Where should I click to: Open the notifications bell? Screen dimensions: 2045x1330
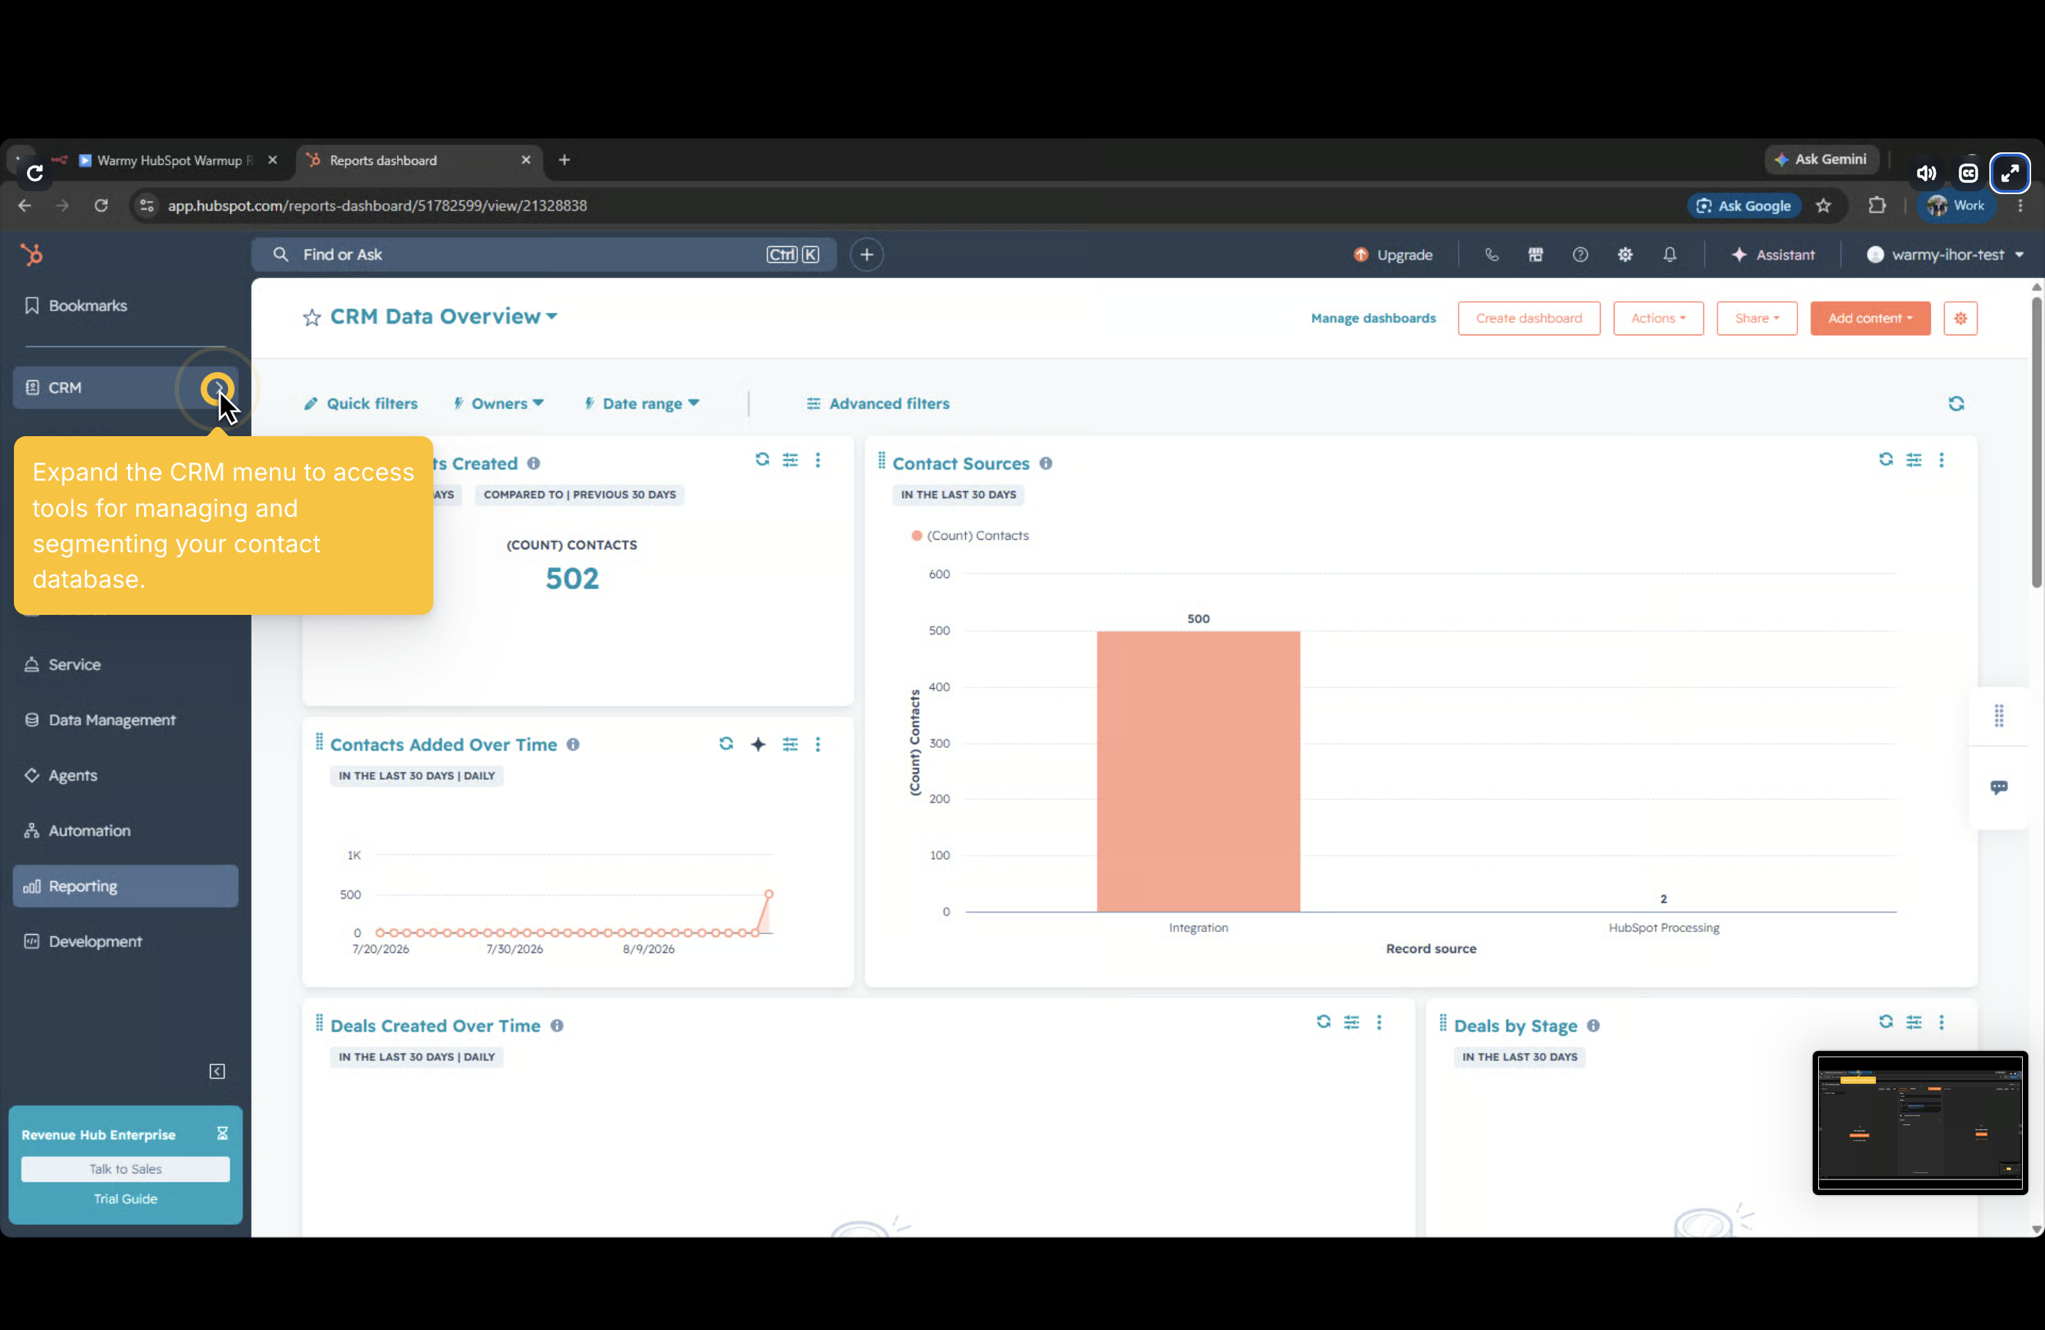[1669, 255]
